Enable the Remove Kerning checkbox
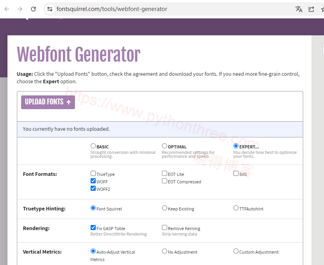Viewport: 324px width, 265px height. (164, 228)
